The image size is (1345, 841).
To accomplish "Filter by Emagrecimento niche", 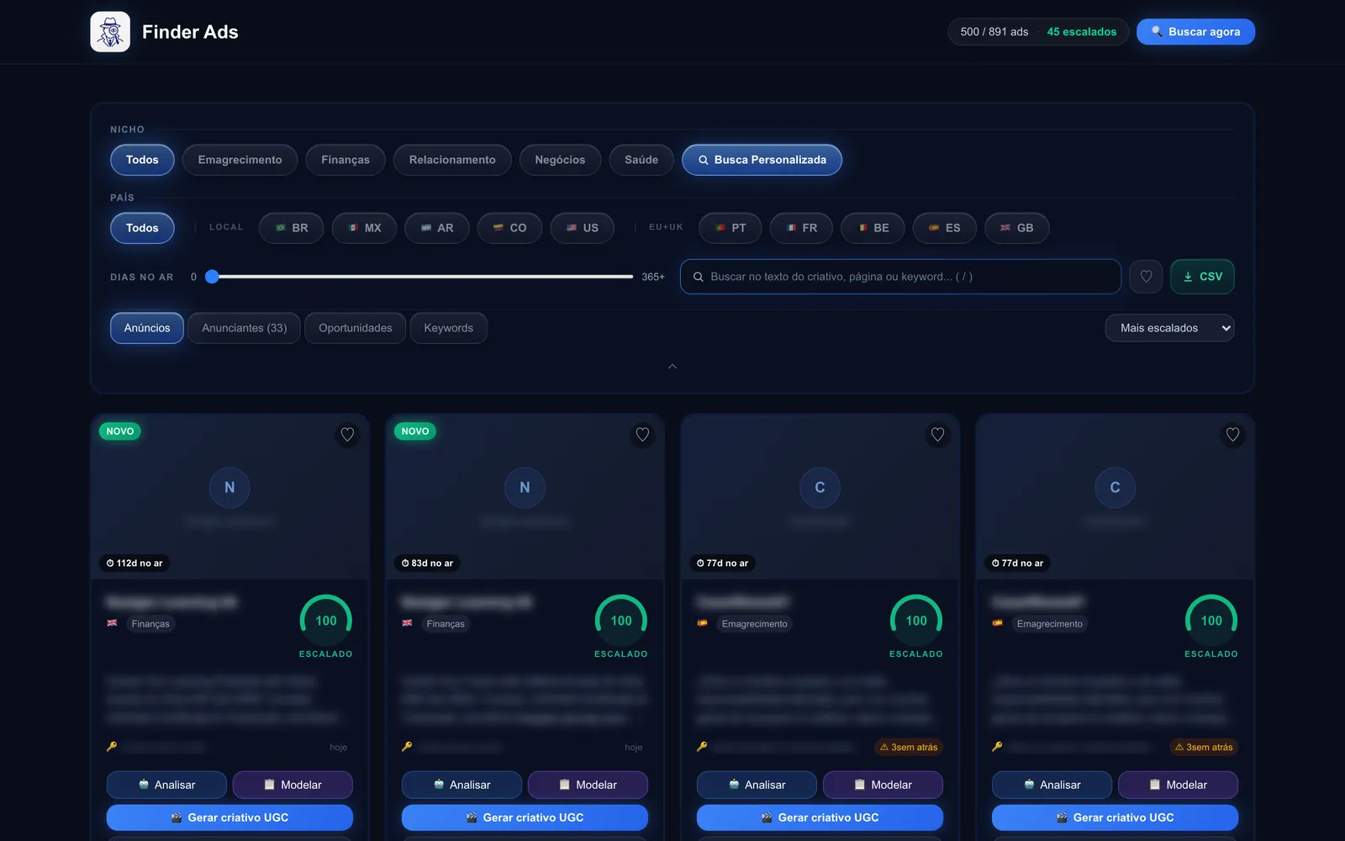I will coord(240,160).
